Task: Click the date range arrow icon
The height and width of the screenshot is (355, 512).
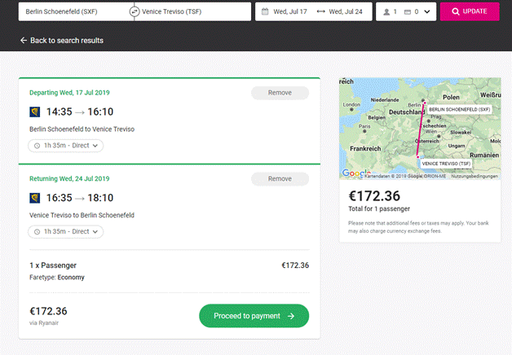Action: coord(320,11)
